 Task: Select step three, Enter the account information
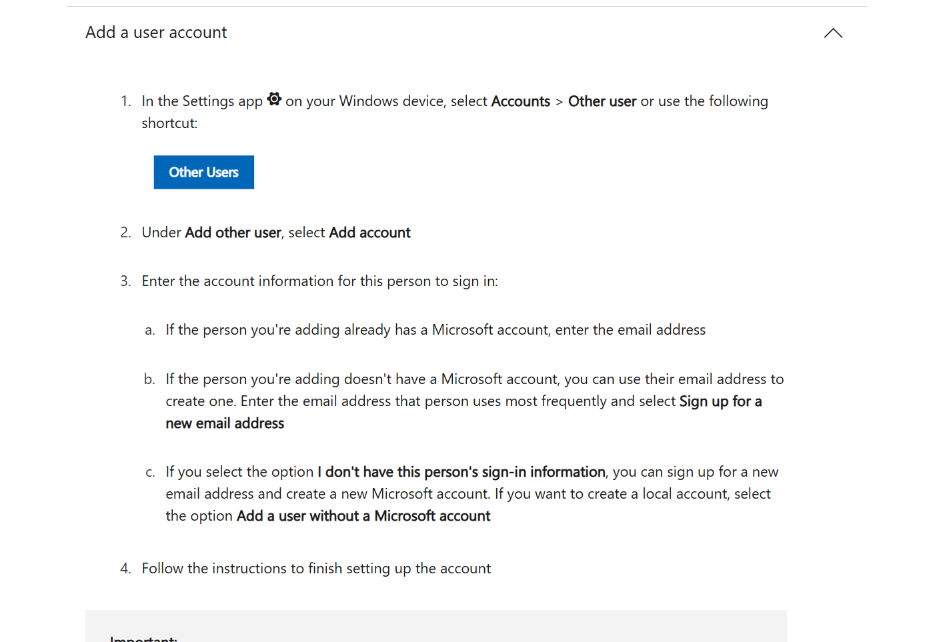click(x=319, y=281)
